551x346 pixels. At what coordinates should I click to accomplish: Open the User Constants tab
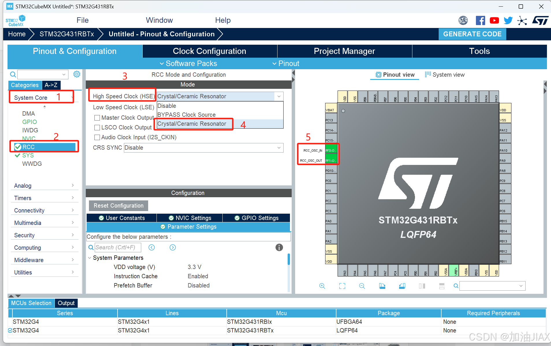pos(122,218)
